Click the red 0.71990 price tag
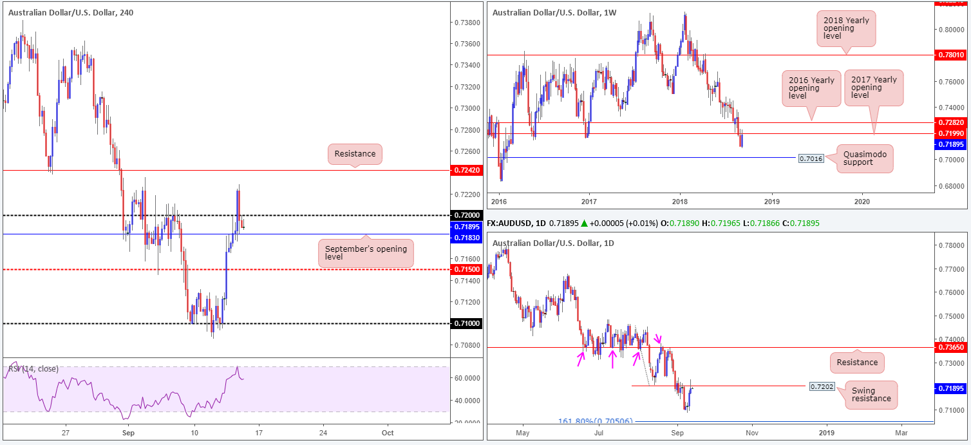This screenshot has height=445, width=971. pos(952,133)
